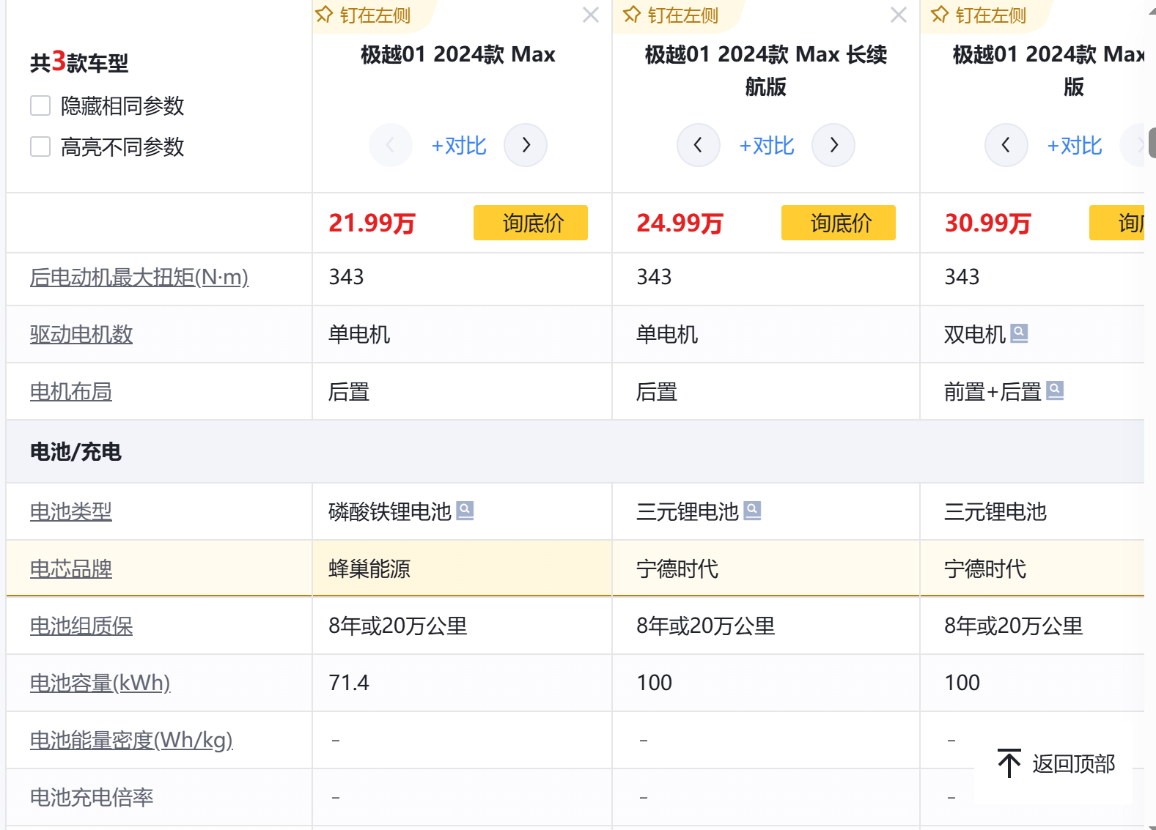Image resolution: width=1156 pixels, height=830 pixels.
Task: Remove the first 极越01 Max column
Action: point(591,15)
